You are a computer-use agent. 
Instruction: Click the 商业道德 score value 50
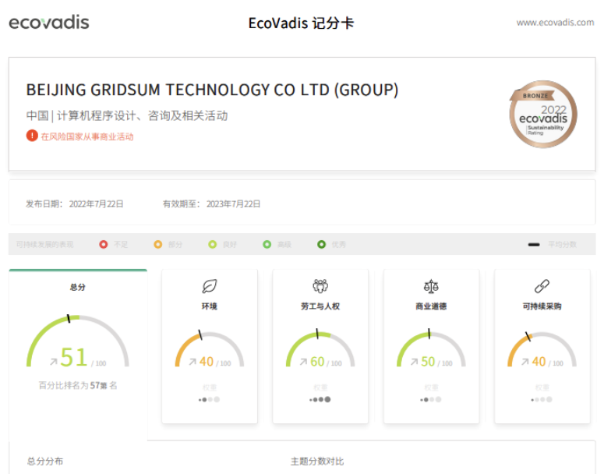click(x=428, y=362)
